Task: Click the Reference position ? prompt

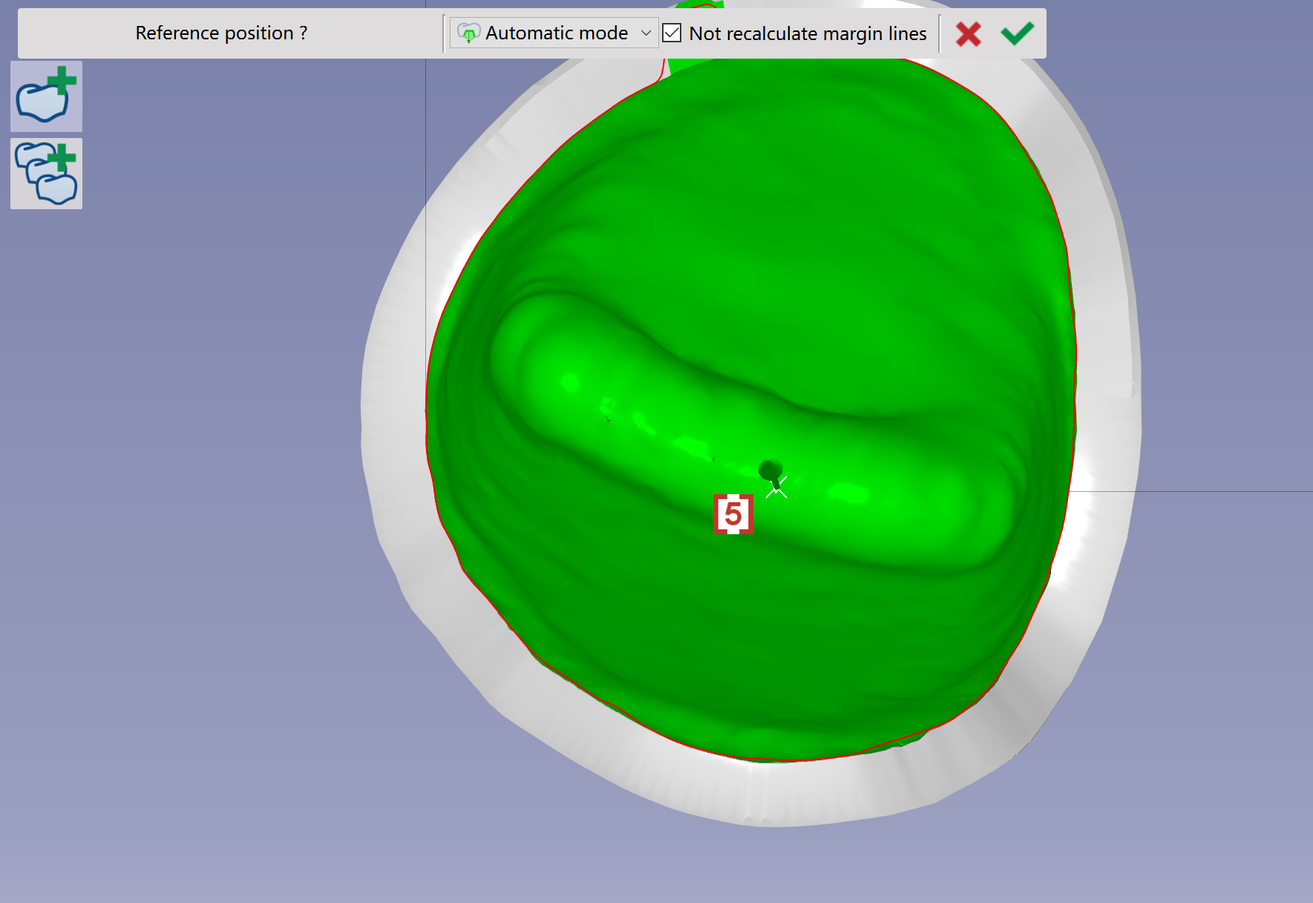Action: (221, 33)
